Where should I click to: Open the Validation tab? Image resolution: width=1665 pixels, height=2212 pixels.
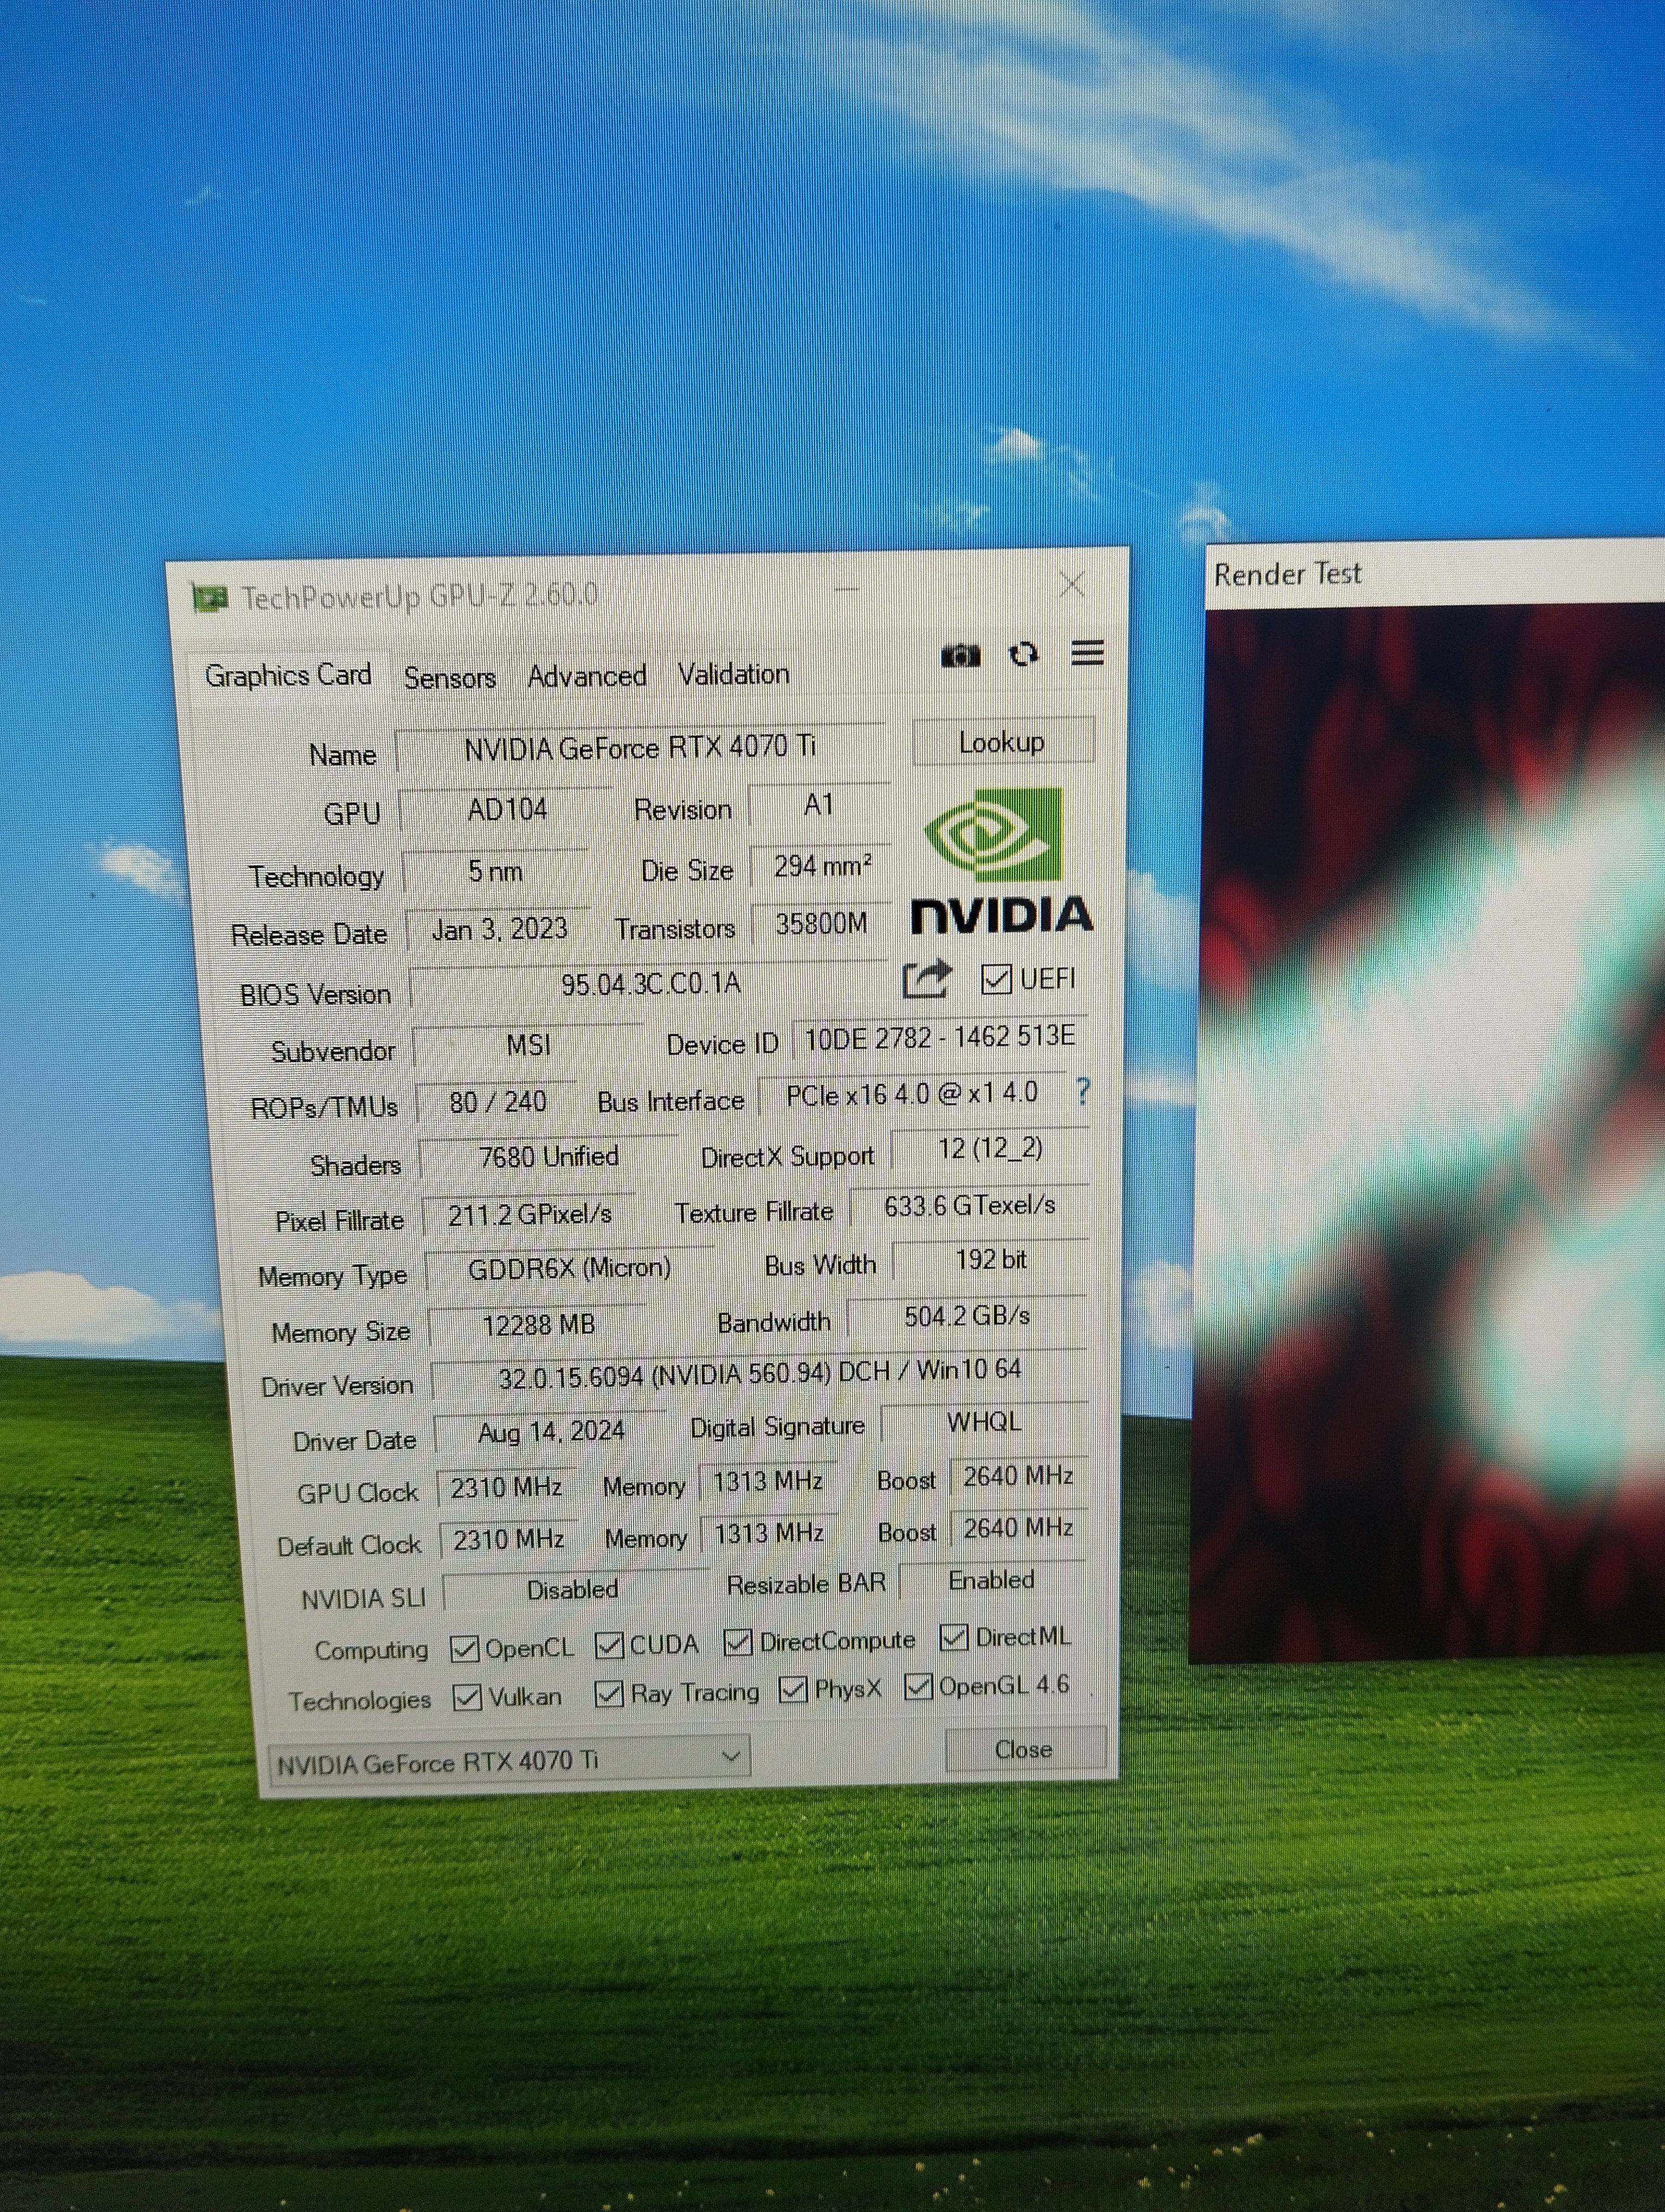[733, 675]
